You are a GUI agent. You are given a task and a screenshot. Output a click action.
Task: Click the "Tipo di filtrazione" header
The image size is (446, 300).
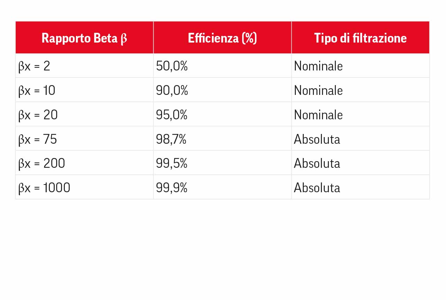(x=360, y=38)
